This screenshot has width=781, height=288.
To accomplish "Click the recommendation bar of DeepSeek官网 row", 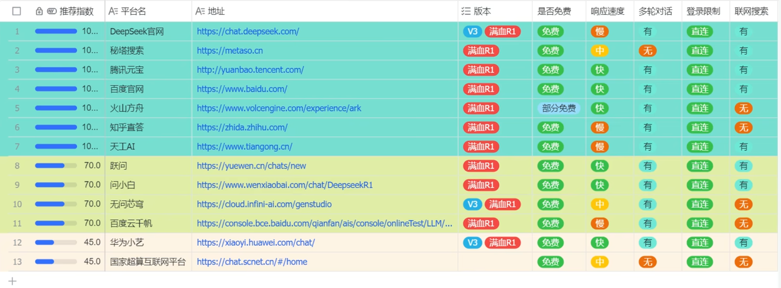I will click(56, 31).
